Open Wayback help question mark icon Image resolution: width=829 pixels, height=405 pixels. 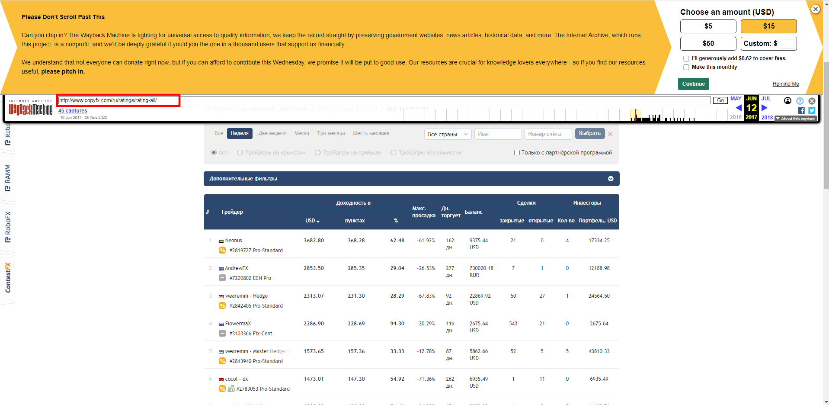point(800,101)
